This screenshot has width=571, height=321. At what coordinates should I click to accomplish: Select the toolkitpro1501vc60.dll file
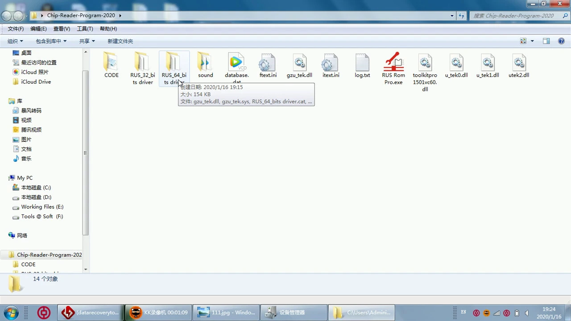click(x=425, y=72)
